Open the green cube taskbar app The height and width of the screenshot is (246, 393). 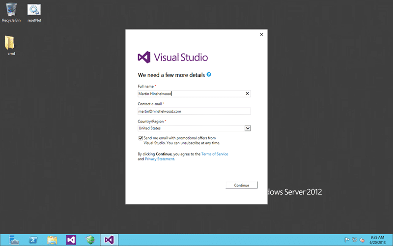(90, 240)
